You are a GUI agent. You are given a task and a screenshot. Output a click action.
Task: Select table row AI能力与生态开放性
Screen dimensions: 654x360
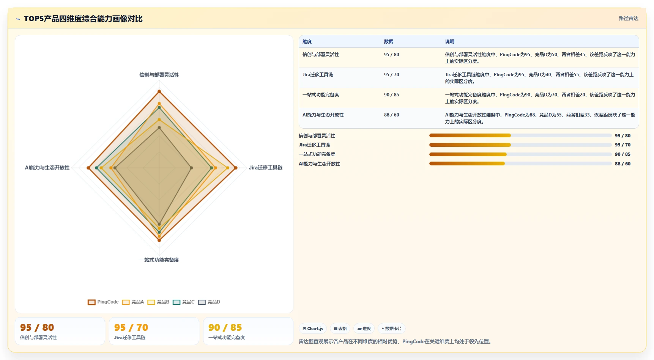tap(469, 118)
